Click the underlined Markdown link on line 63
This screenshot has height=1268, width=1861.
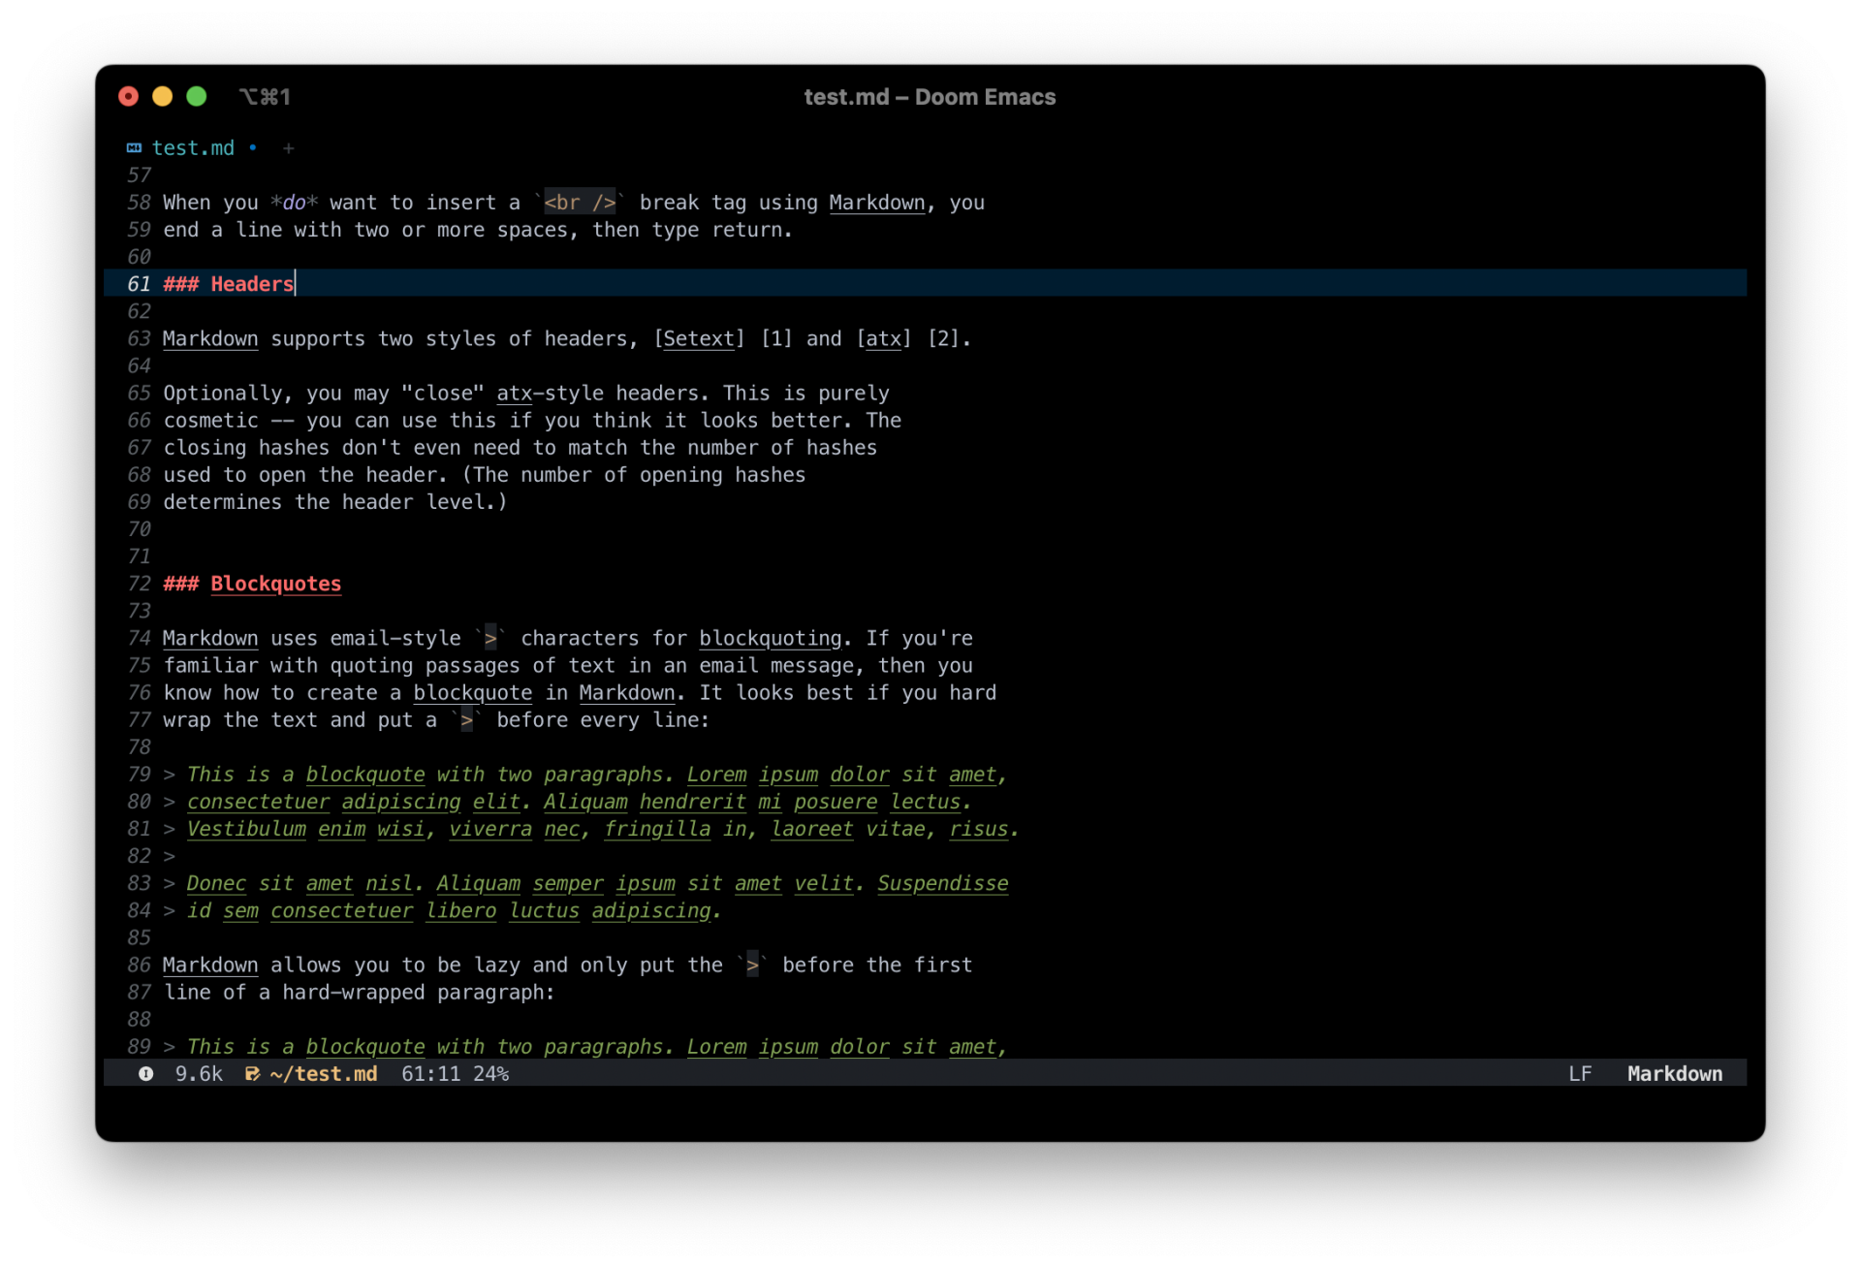(209, 338)
